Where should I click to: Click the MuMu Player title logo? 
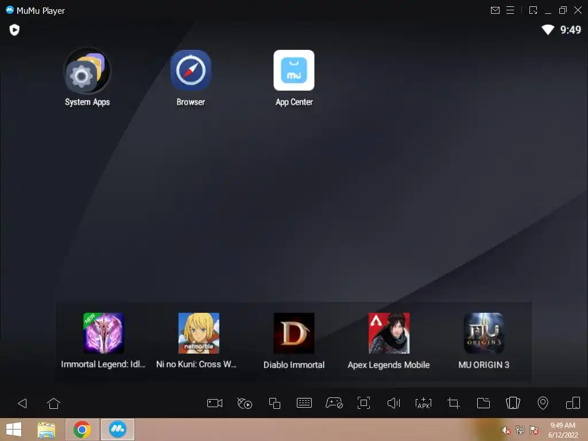pyautogui.click(x=10, y=10)
